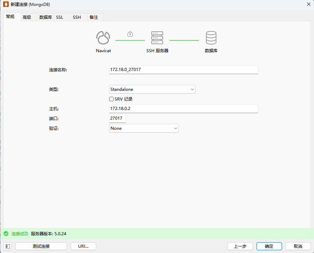
Task: Click the 端口 label
Action: coord(54,119)
